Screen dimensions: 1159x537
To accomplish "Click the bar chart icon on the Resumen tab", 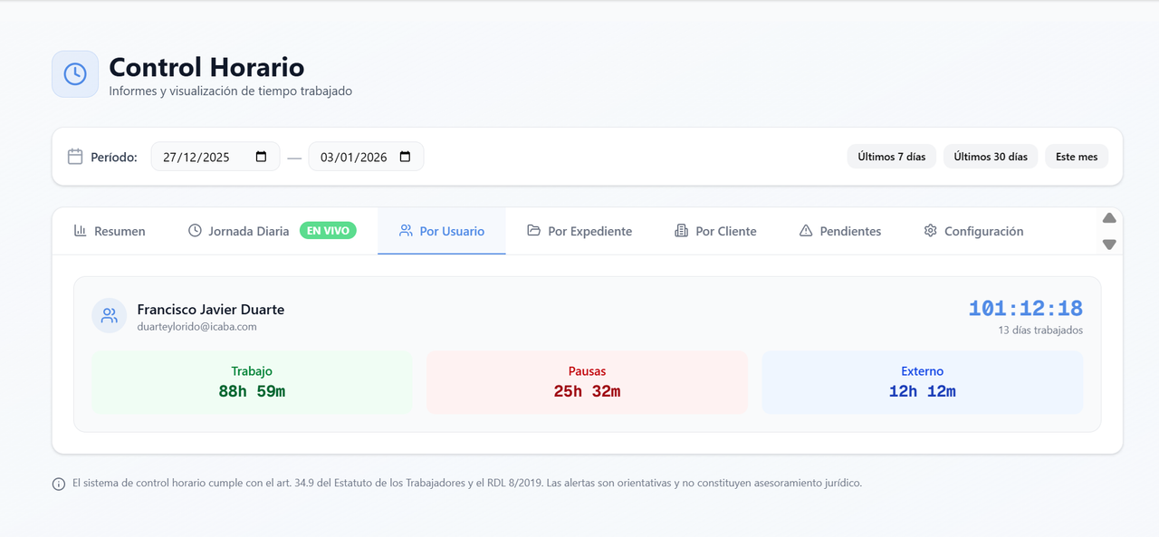I will 81,231.
